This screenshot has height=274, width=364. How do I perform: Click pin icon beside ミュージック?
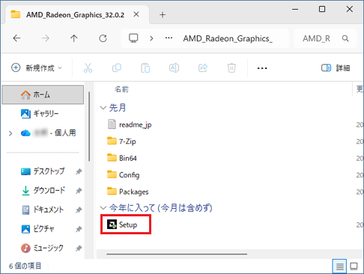79,249
